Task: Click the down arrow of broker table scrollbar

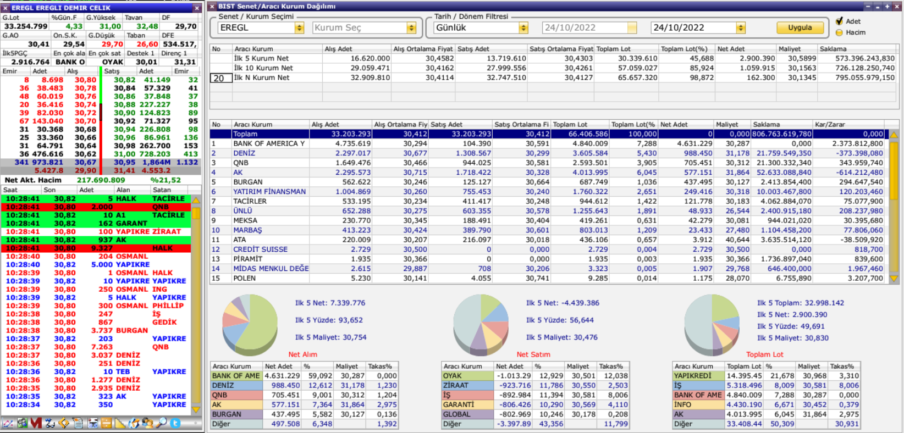Action: click(x=894, y=279)
